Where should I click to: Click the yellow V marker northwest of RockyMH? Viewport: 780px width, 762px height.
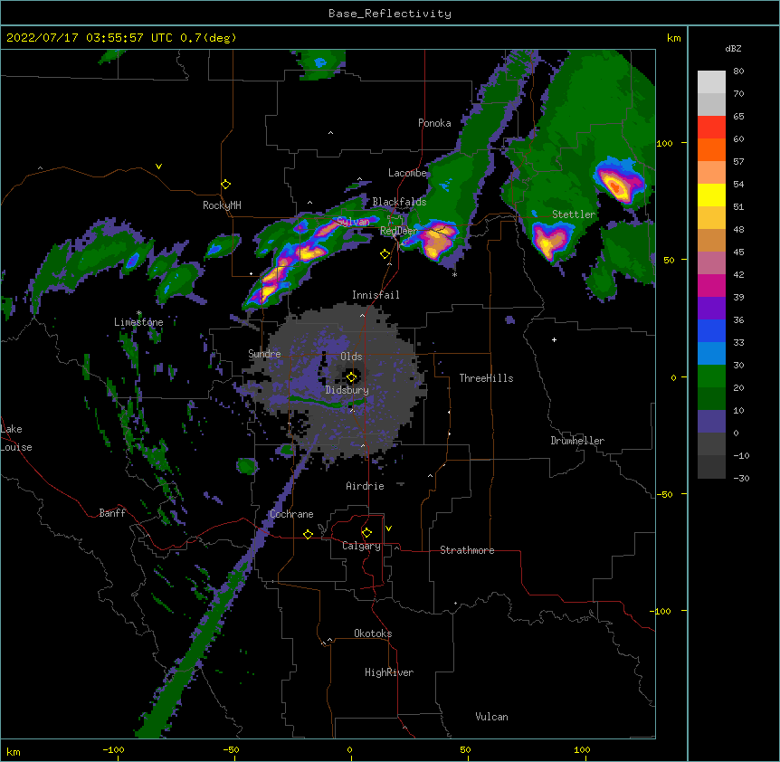click(158, 167)
